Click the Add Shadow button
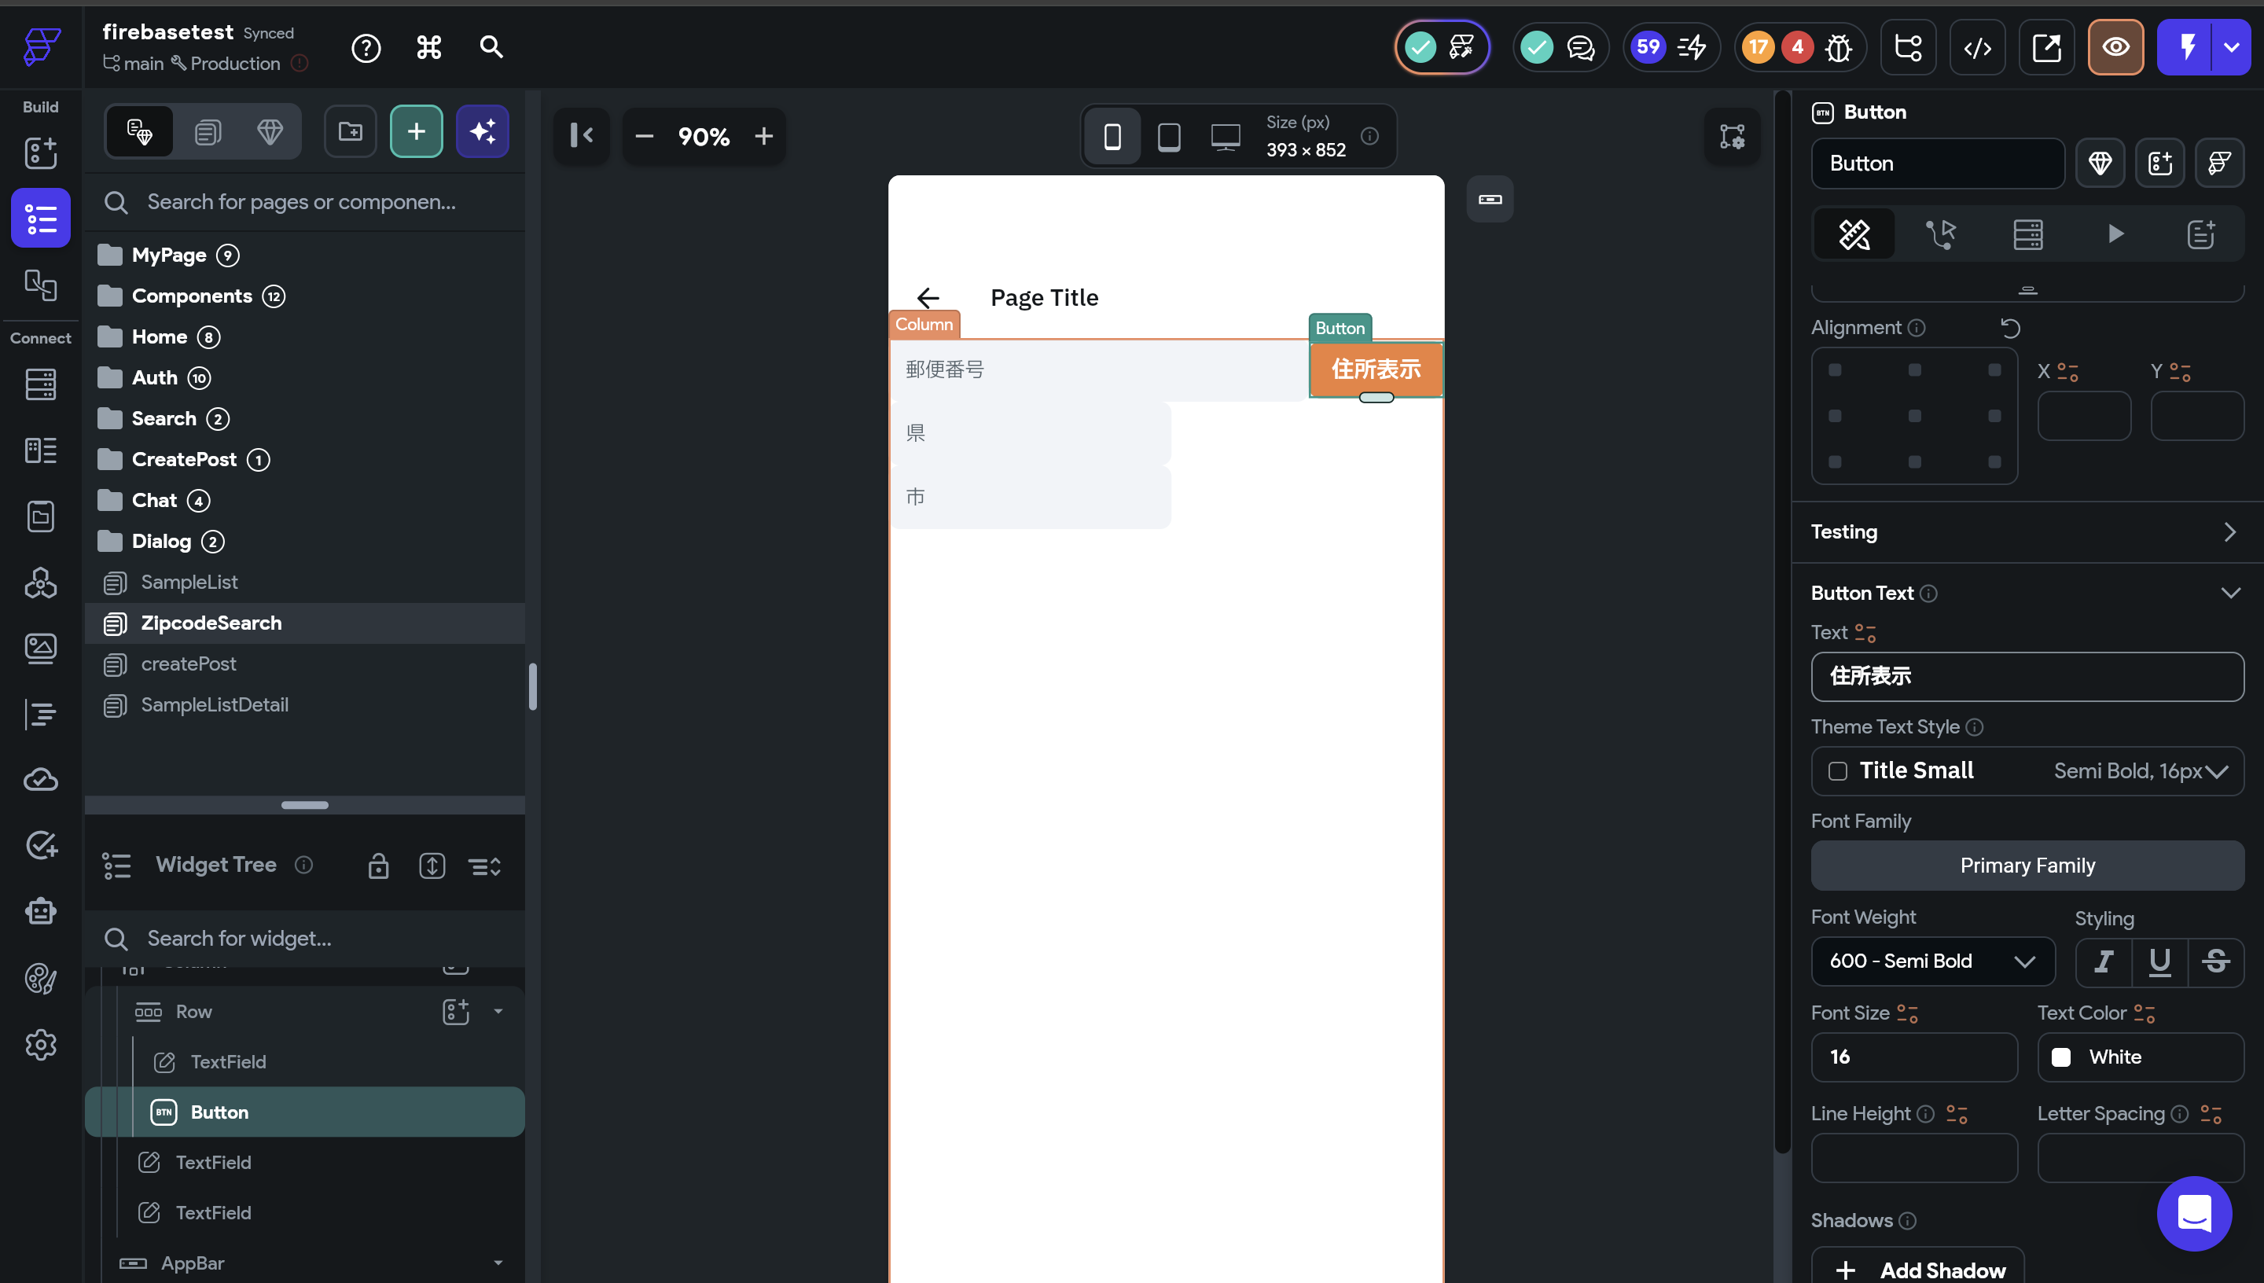The image size is (2264, 1283). tap(1917, 1269)
